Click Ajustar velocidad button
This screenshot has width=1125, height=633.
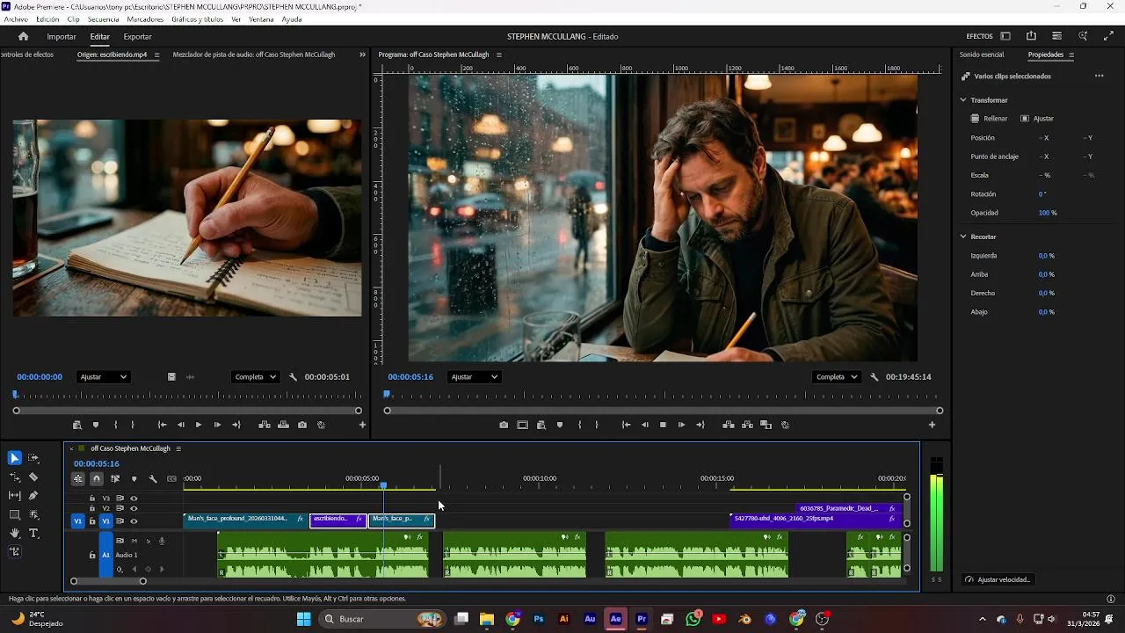pyautogui.click(x=998, y=580)
